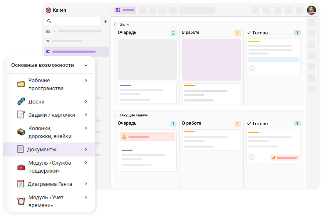Click the star favorites icon in sidebar
322x217 pixels.
(48, 41)
